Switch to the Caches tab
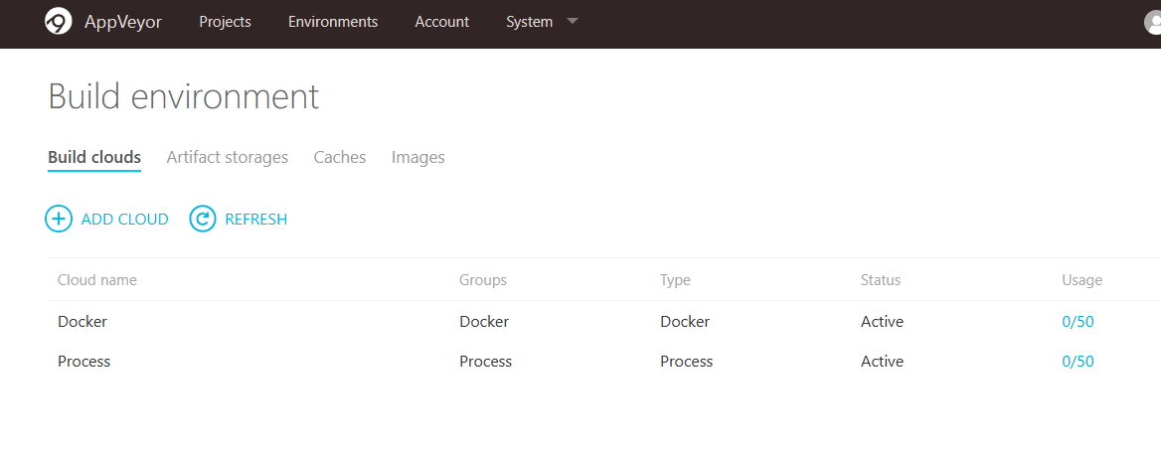1161x457 pixels. 340,157
